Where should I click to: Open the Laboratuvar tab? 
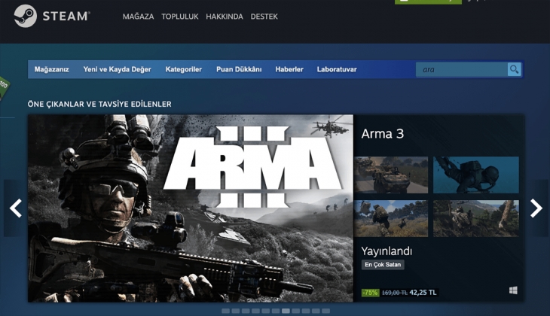pos(337,69)
